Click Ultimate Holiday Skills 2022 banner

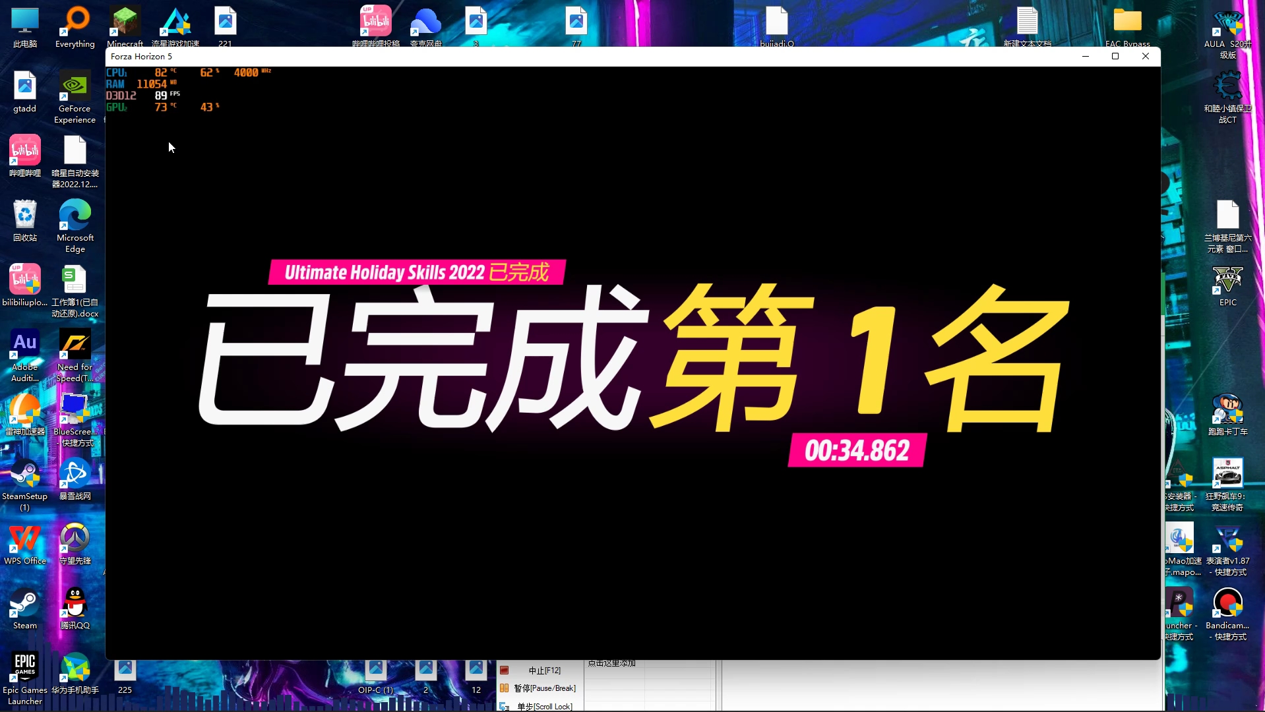(x=416, y=272)
